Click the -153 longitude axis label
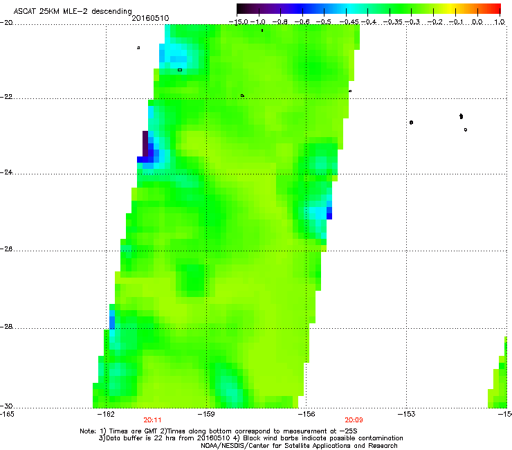Viewport: 512px width, 450px height. [407, 414]
